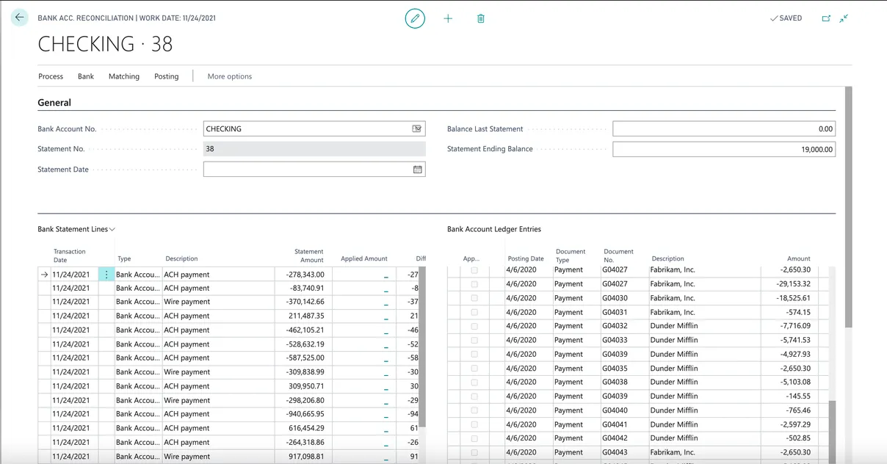The image size is (887, 464).
Task: Click the Document No. column header
Action: (618, 255)
